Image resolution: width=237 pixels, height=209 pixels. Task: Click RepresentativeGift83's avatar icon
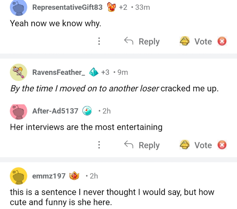pyautogui.click(x=19, y=7)
